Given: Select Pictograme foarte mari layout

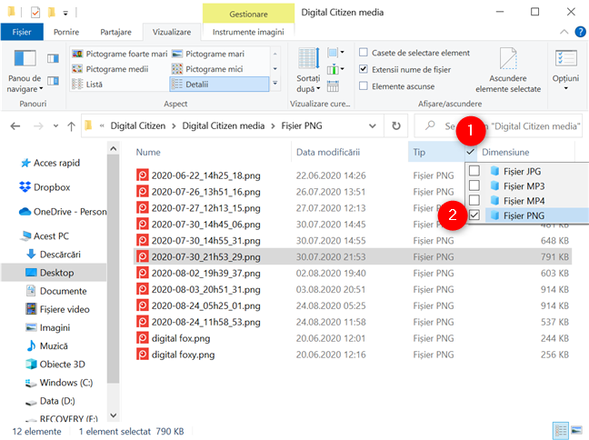Looking at the screenshot, I should (120, 54).
